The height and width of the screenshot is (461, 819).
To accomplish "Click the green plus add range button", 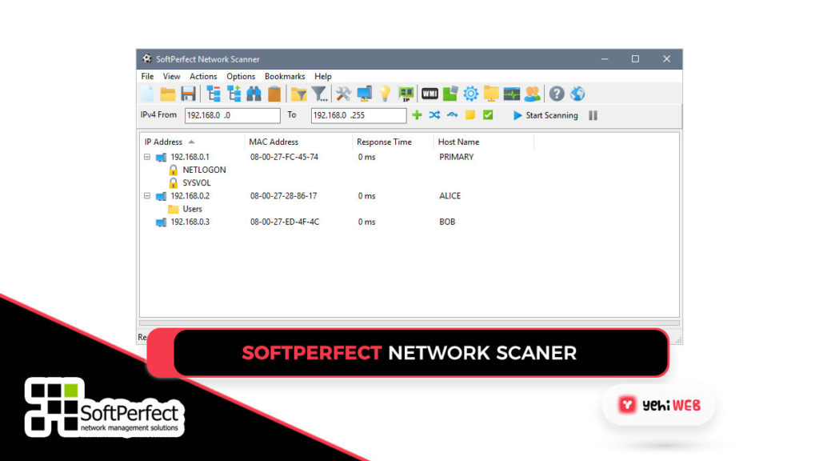I will tap(417, 115).
